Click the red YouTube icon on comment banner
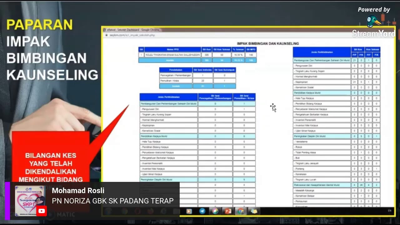The width and height of the screenshot is (400, 225). tap(42, 211)
